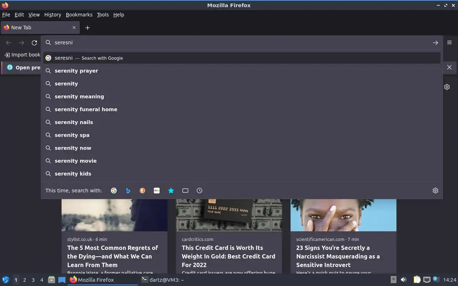Switch to workspace 3
Screen dimensions: 458x286
click(33, 280)
